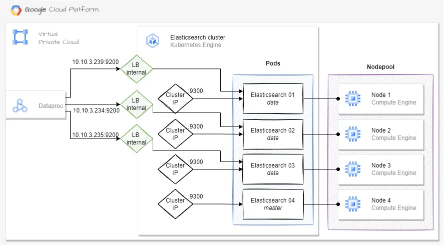Image resolution: width=444 pixels, height=245 pixels.
Task: Click Compute Engine text under Node 3
Action: click(x=394, y=173)
